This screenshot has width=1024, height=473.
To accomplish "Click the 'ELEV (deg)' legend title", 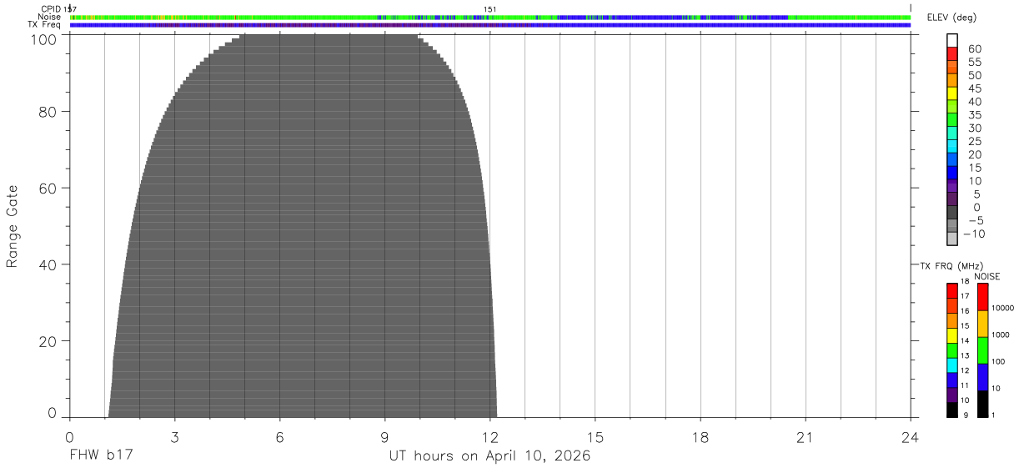I will coord(951,18).
